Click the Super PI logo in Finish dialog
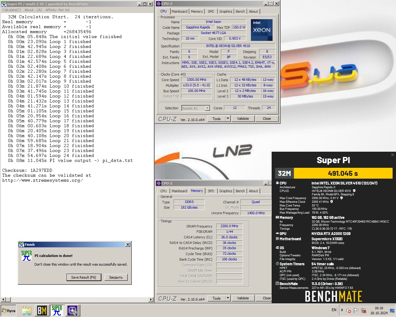The image size is (396, 317). pos(27,255)
